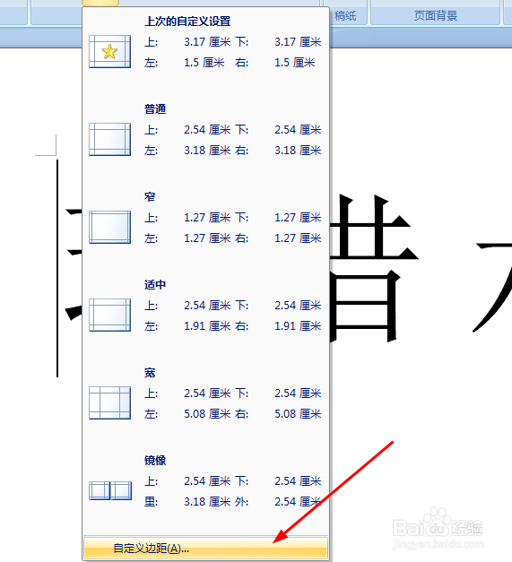
Task: Click the large 昔 character in document
Action: point(373,268)
